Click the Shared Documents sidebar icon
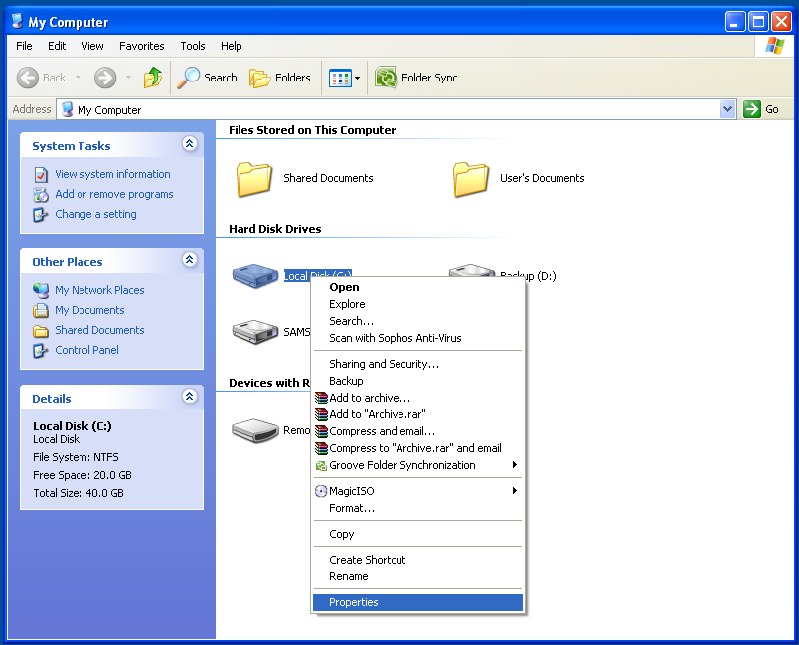The height and width of the screenshot is (645, 799). click(x=41, y=331)
